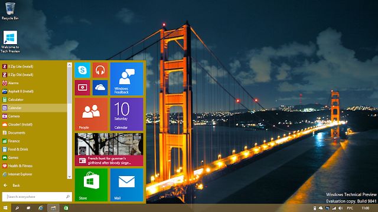Open Internet Explorer from the app list
Viewport: 378px width, 212px height.
pyautogui.click(x=34, y=174)
